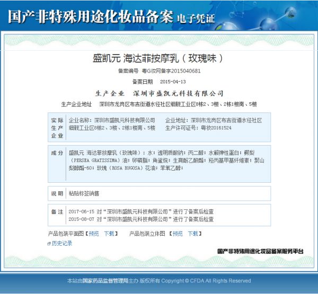Click the 说明 section label

pos(57,193)
